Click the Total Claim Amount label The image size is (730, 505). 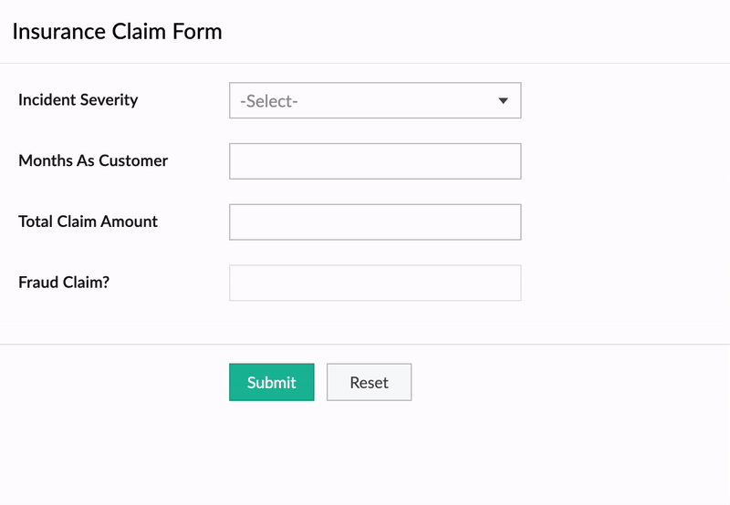click(x=88, y=222)
